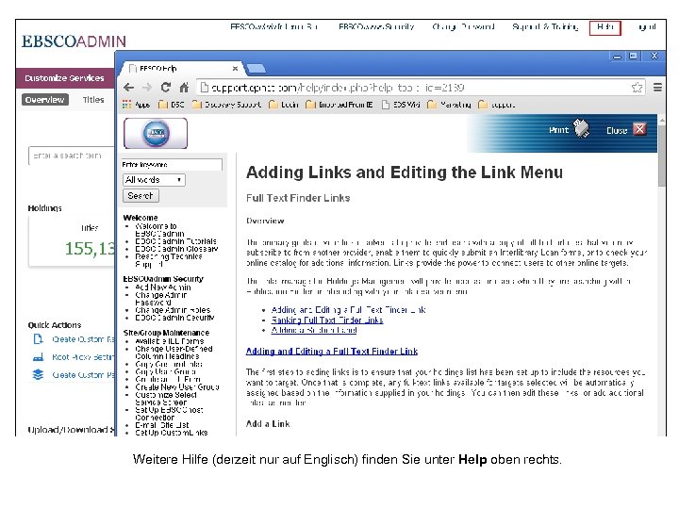
Task: Open Available ILL Forms help topic
Action: coord(169,341)
